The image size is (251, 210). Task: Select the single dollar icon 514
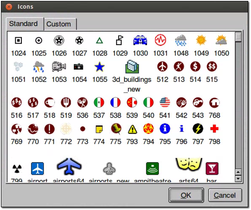[x=195, y=66]
